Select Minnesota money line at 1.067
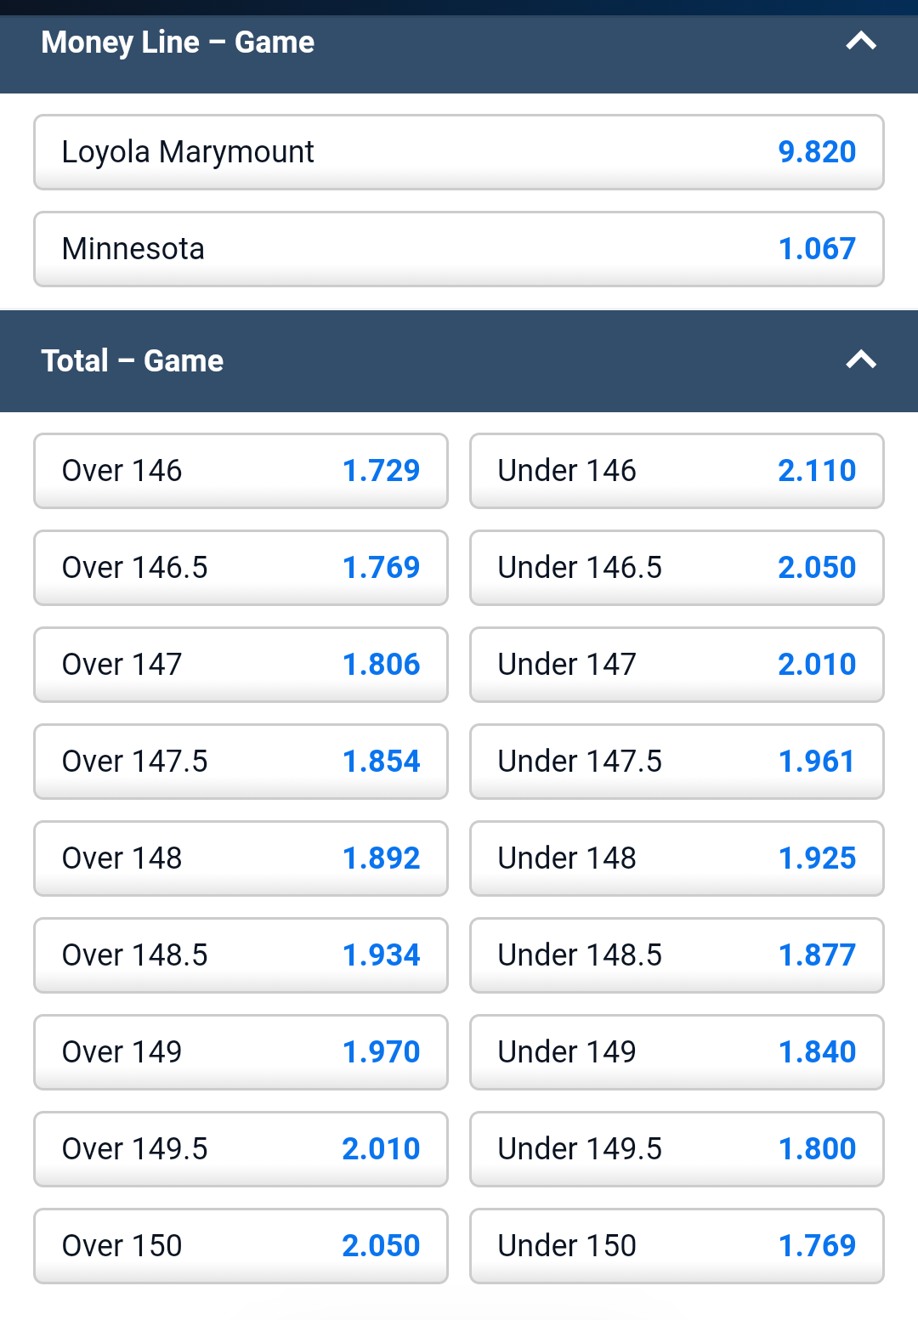This screenshot has height=1320, width=918. tap(459, 249)
